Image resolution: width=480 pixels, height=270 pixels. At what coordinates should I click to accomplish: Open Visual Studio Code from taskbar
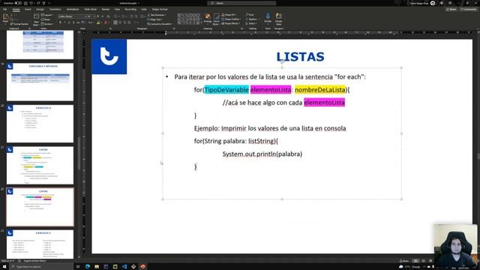[124, 267]
